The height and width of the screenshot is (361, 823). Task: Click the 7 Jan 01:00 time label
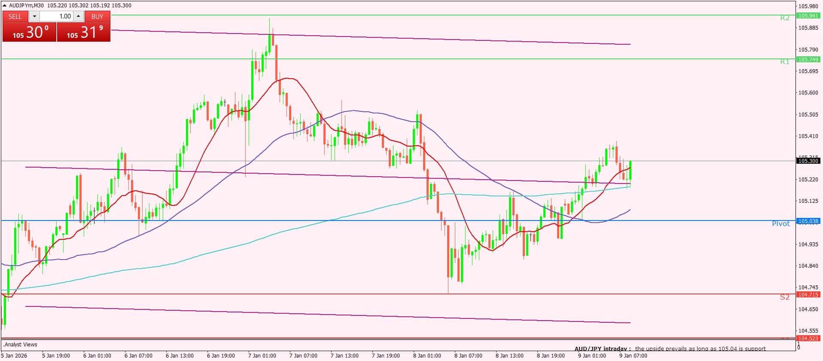[x=262, y=356]
